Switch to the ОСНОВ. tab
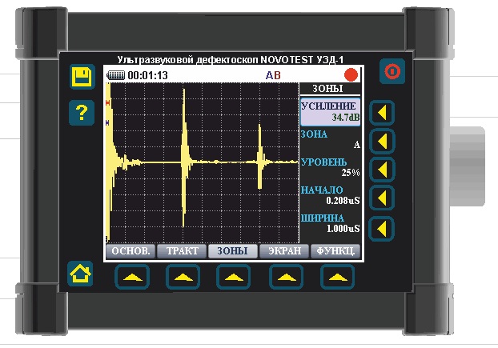This screenshot has width=498, height=348. pyautogui.click(x=131, y=251)
